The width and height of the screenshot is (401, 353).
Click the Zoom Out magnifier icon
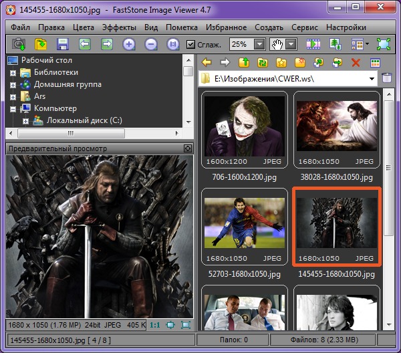[x=151, y=44]
